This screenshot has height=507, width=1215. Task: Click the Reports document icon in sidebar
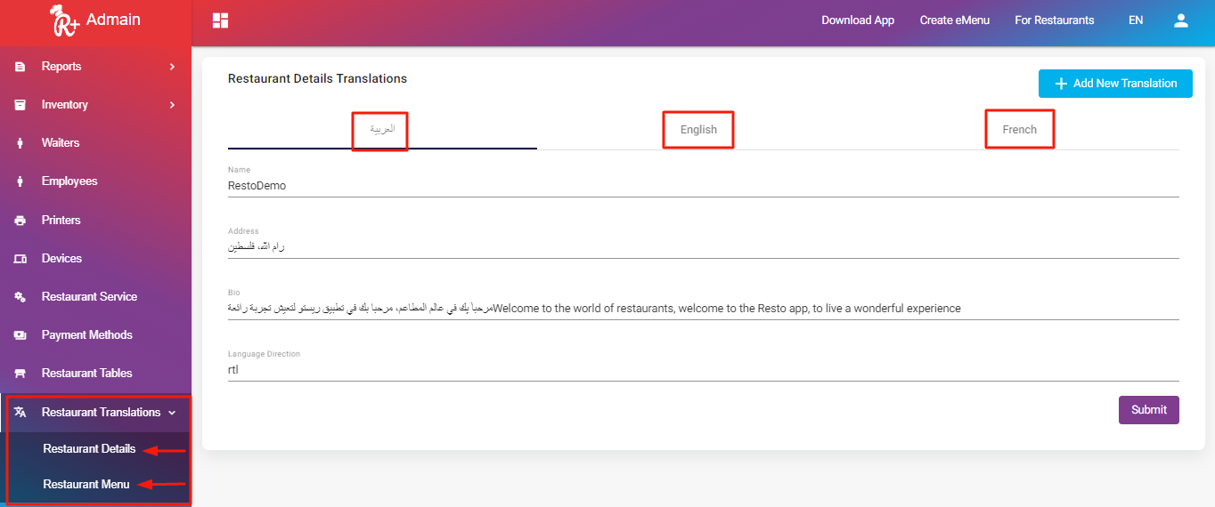[x=20, y=67]
